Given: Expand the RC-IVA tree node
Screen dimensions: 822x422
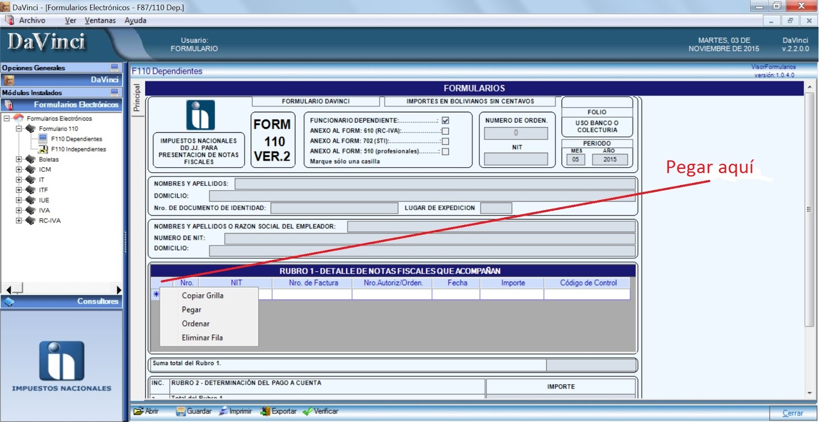Looking at the screenshot, I should [19, 220].
